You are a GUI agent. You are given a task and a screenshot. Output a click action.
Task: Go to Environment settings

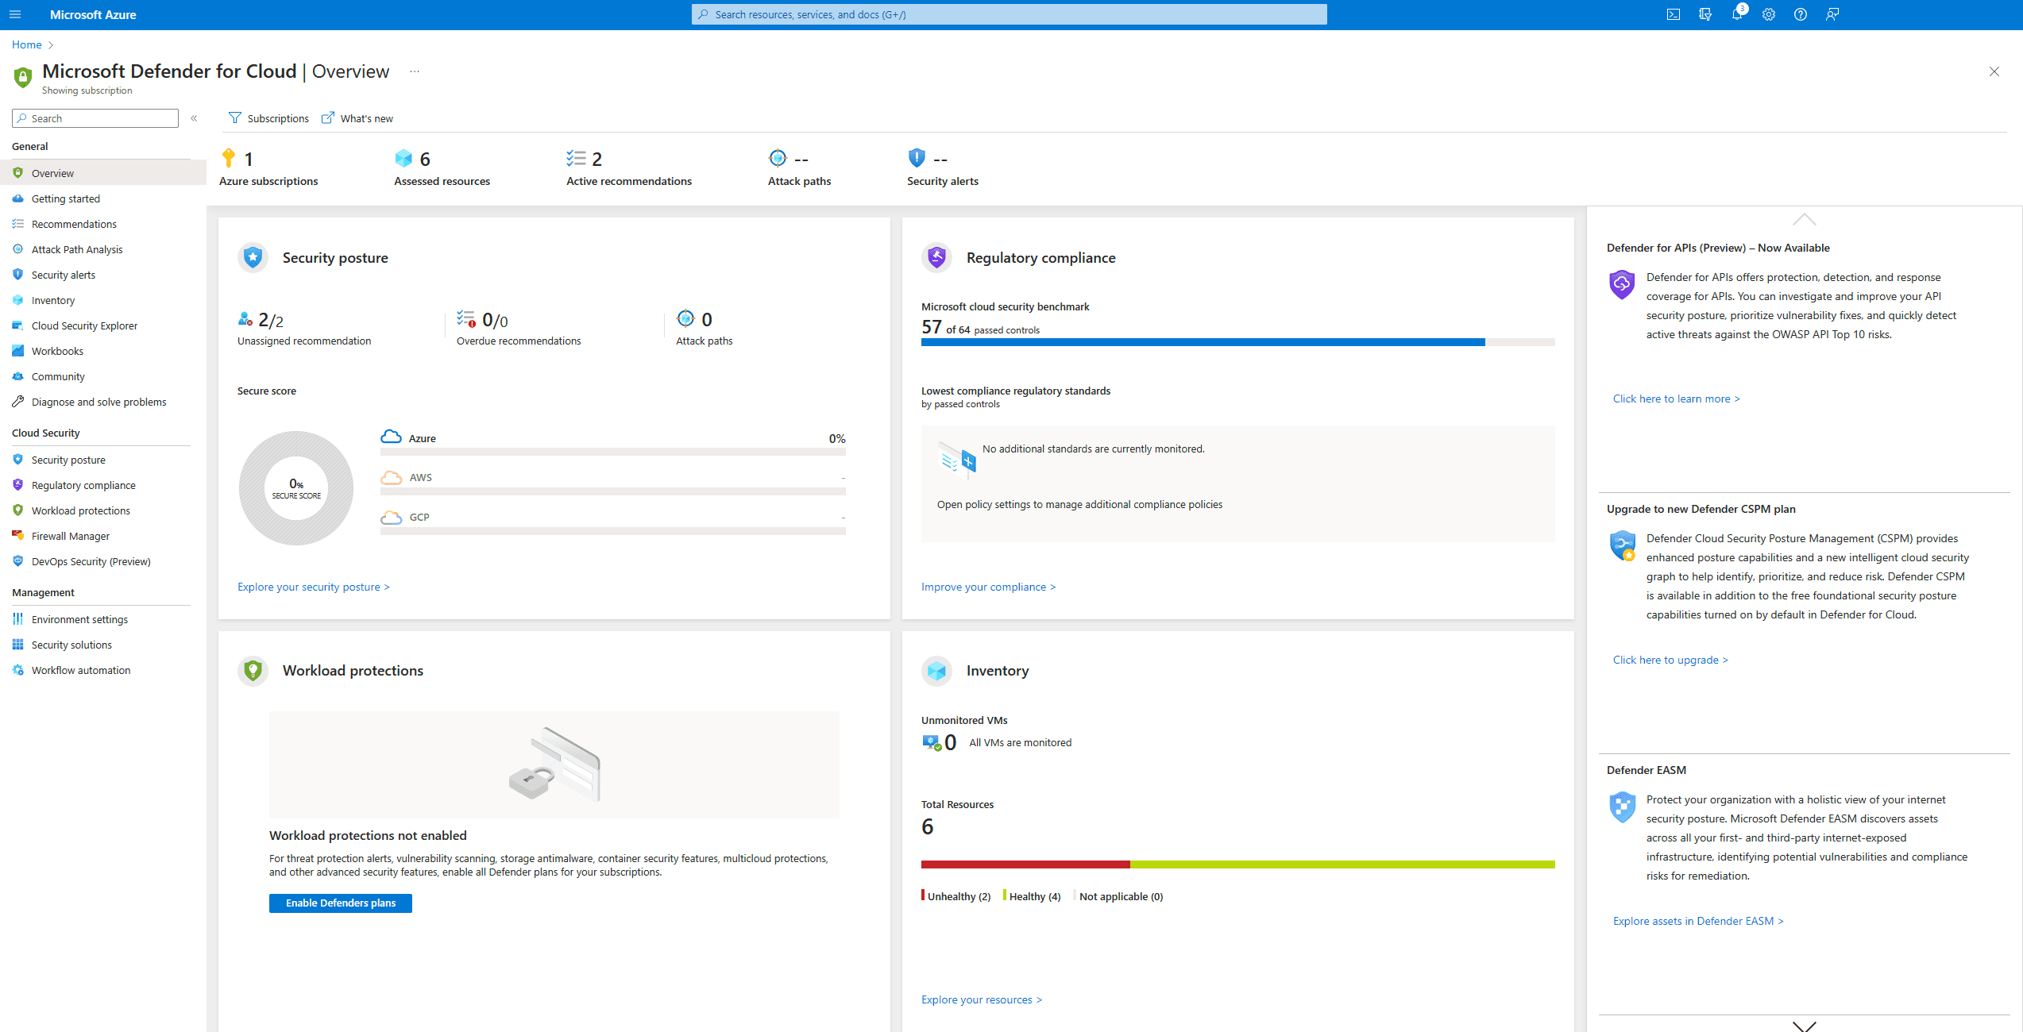[79, 619]
